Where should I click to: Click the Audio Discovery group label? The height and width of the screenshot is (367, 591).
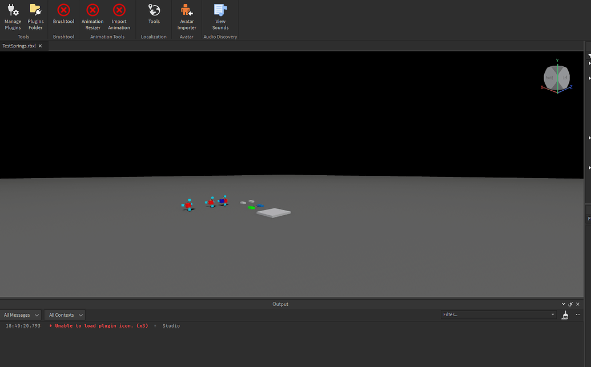[220, 37]
